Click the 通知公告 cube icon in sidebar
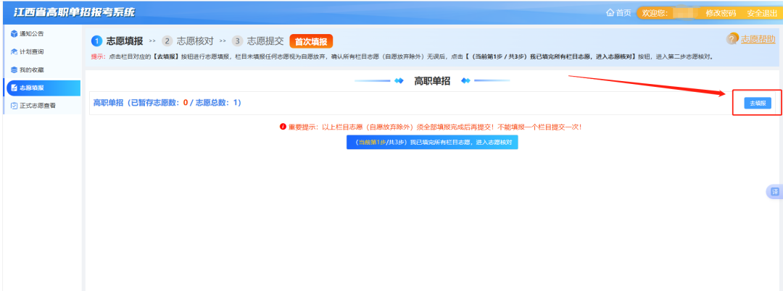783x291 pixels. [14, 34]
